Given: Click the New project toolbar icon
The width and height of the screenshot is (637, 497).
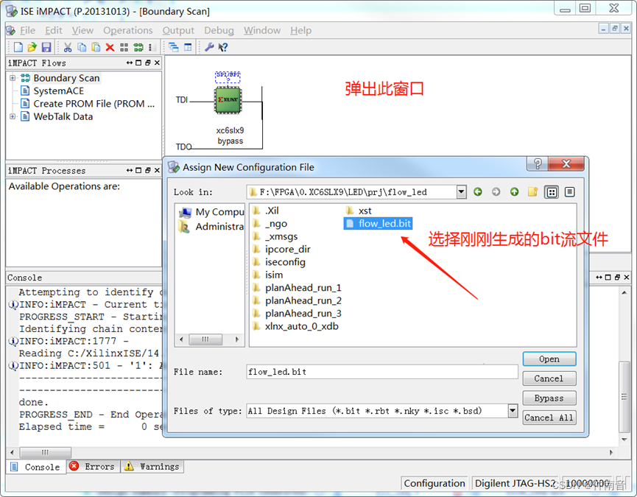Looking at the screenshot, I should coord(18,47).
